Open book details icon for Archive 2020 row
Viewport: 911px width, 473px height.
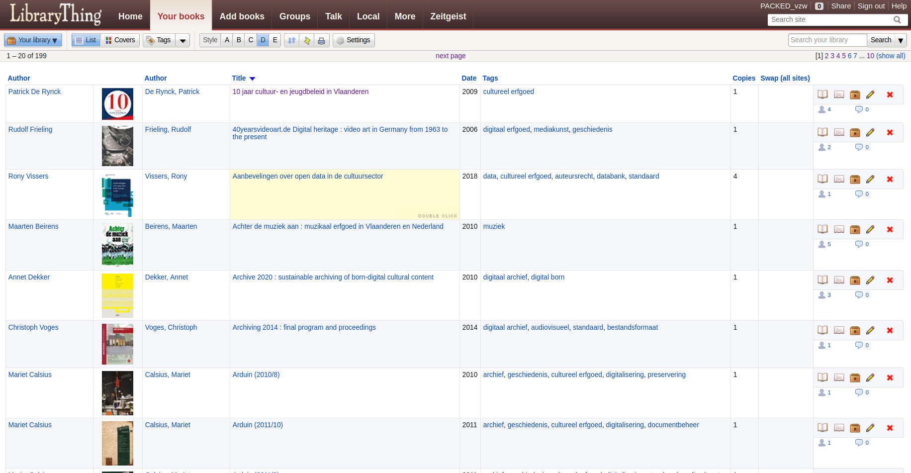pyautogui.click(x=822, y=280)
